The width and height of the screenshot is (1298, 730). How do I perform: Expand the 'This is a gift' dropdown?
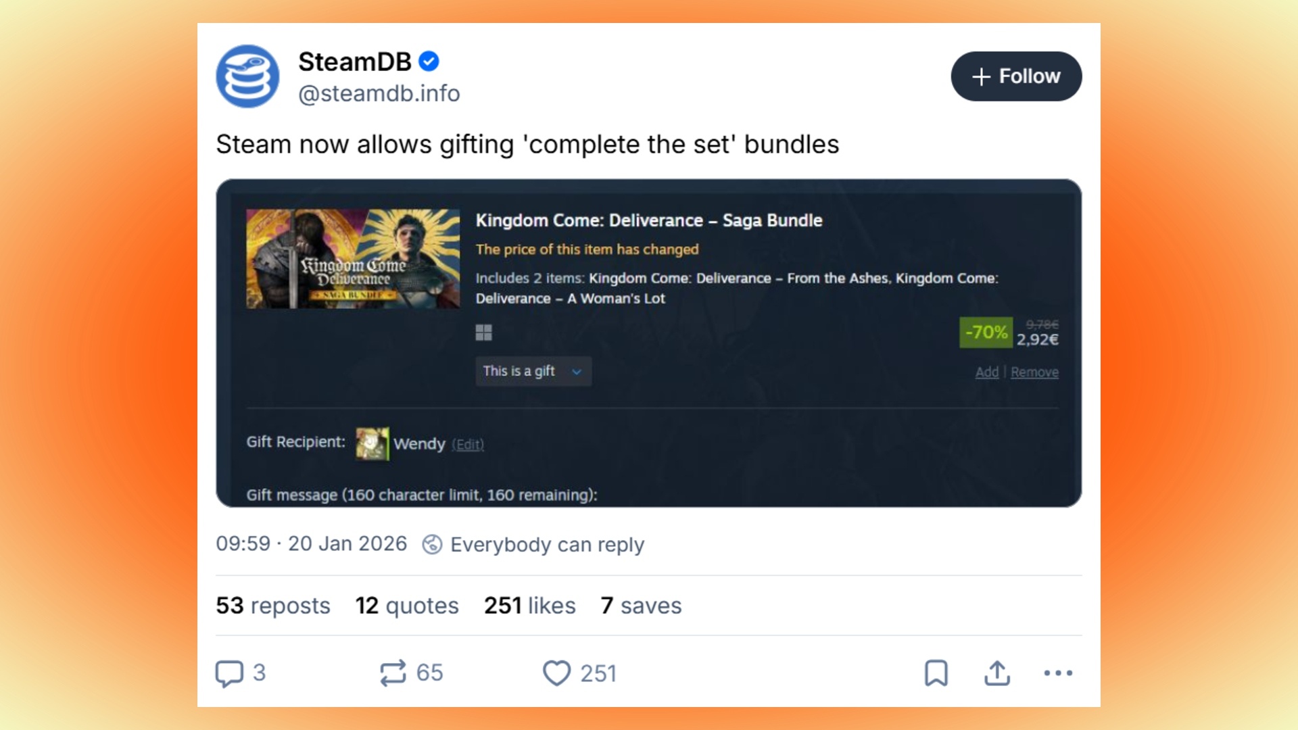coord(533,371)
